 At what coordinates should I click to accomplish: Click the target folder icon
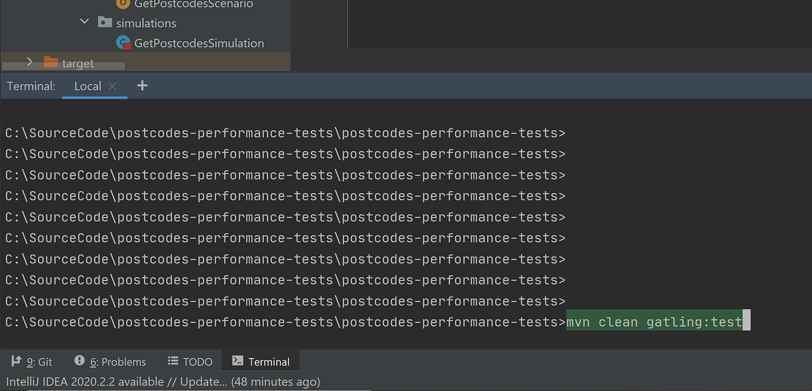click(50, 62)
